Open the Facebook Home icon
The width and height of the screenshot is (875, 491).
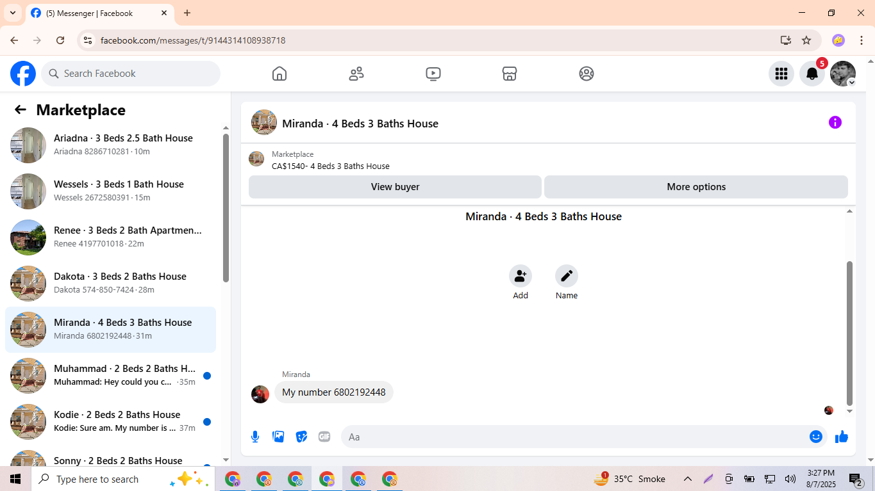coord(279,74)
